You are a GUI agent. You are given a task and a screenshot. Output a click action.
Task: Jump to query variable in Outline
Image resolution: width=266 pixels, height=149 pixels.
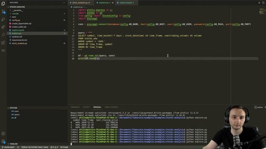click(x=37, y=115)
